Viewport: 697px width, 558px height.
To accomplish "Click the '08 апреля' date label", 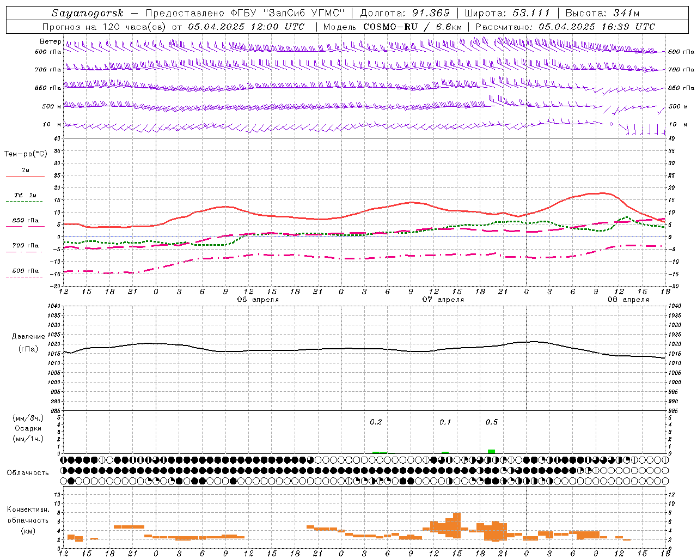I will (x=628, y=300).
